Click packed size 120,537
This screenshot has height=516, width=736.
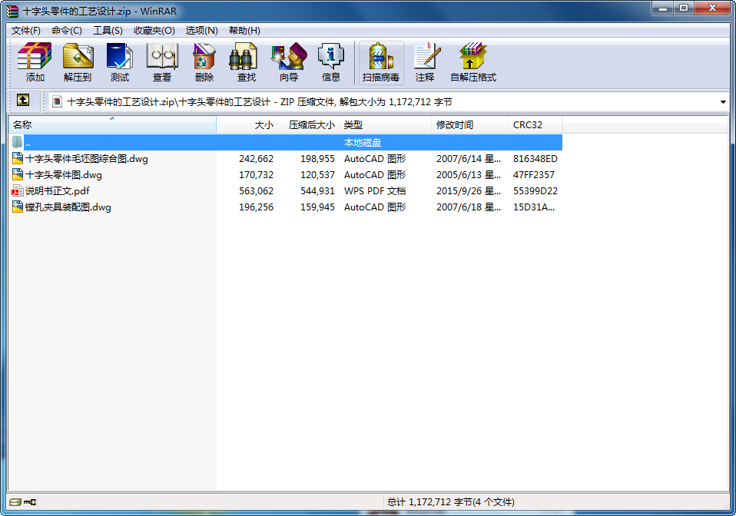click(x=318, y=175)
